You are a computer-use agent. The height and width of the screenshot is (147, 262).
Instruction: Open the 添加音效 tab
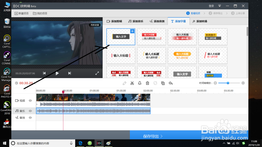pos(157,21)
